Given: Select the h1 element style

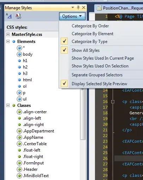Looking at the screenshot, I should 25,61.
